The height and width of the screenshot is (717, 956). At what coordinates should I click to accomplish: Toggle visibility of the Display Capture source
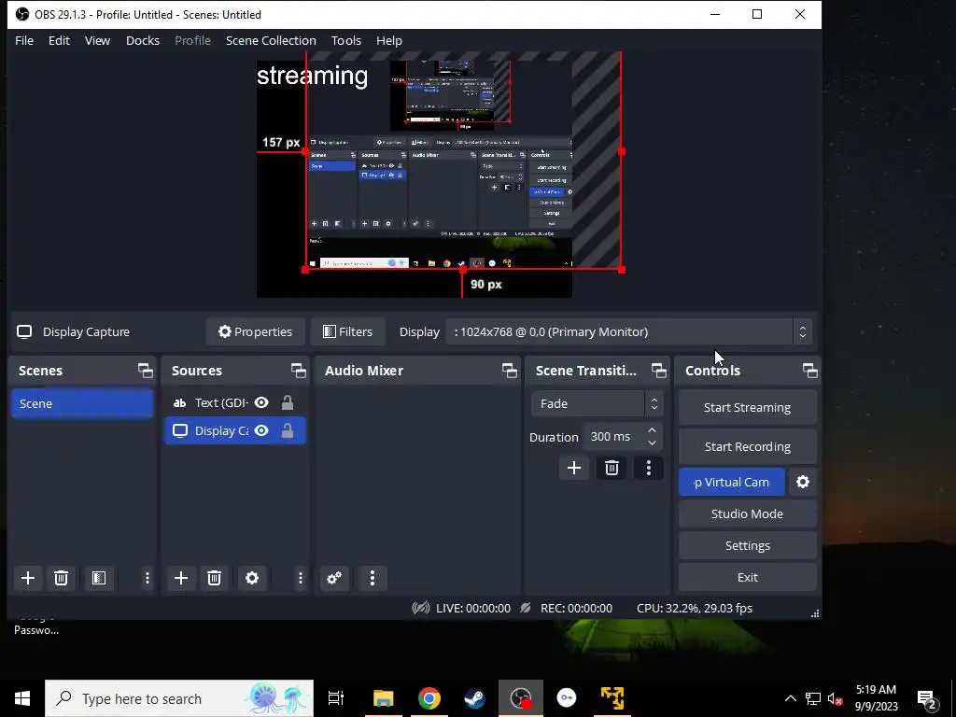coord(261,430)
